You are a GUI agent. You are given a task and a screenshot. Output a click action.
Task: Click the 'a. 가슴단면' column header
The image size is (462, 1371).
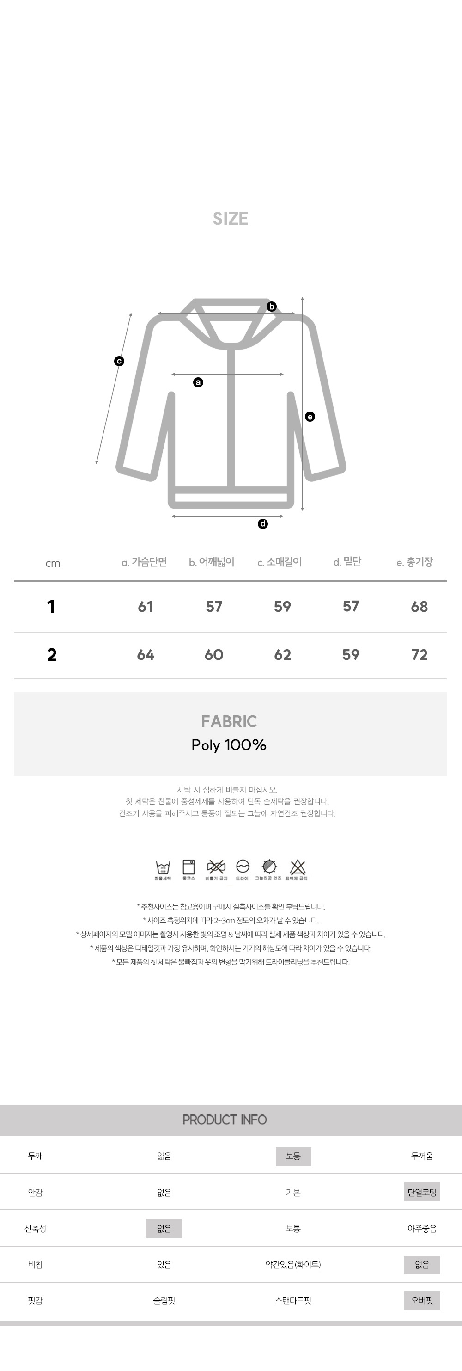pos(144,562)
